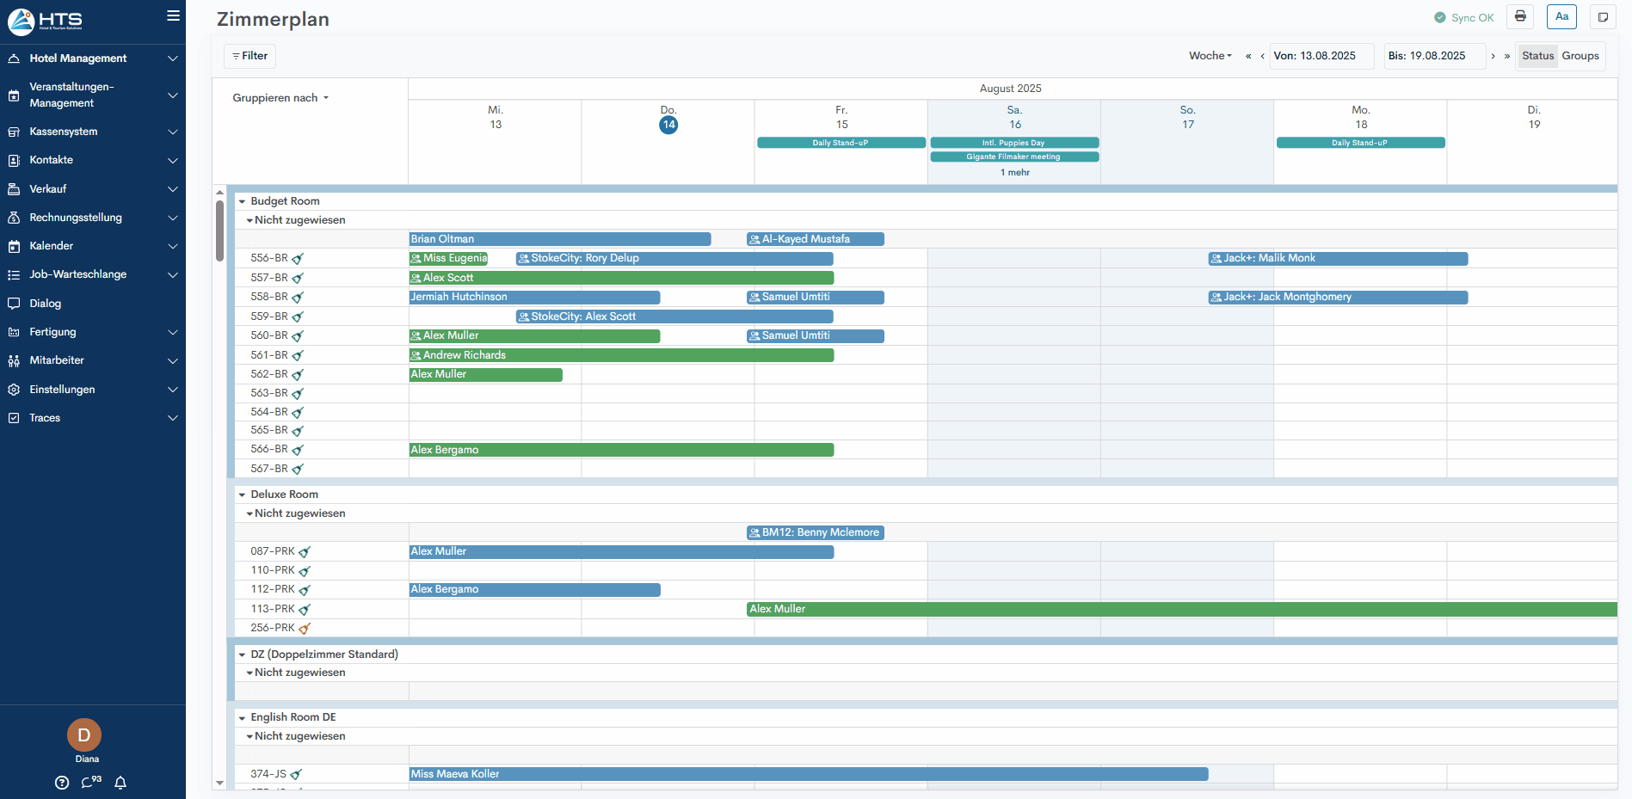Click the print icon button

tap(1520, 17)
